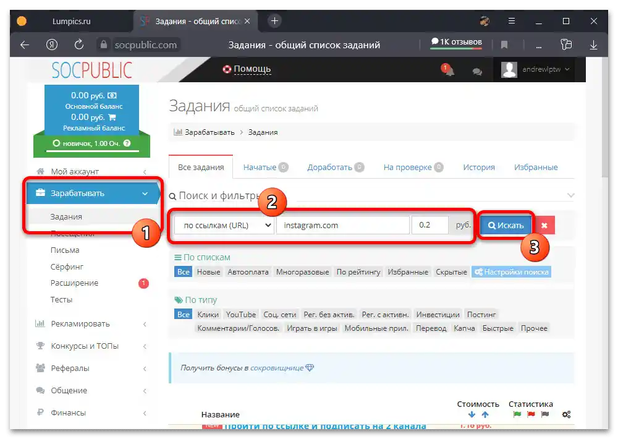Image resolution: width=618 pixels, height=439 pixels.
Task: Collapse Поиск и фильтры chevron
Action: (570, 195)
